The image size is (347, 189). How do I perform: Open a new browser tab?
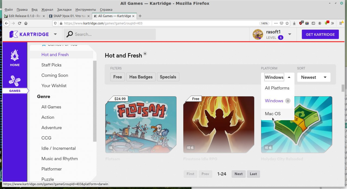(140, 16)
